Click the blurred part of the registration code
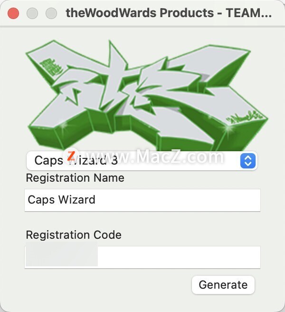 [62, 254]
